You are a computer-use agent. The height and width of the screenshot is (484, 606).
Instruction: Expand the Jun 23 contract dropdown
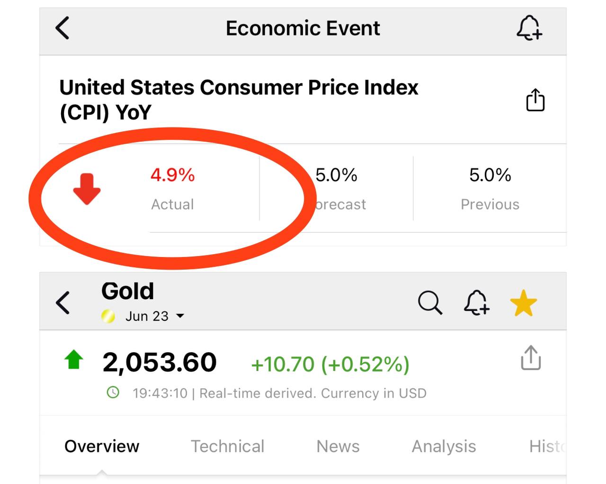click(180, 316)
